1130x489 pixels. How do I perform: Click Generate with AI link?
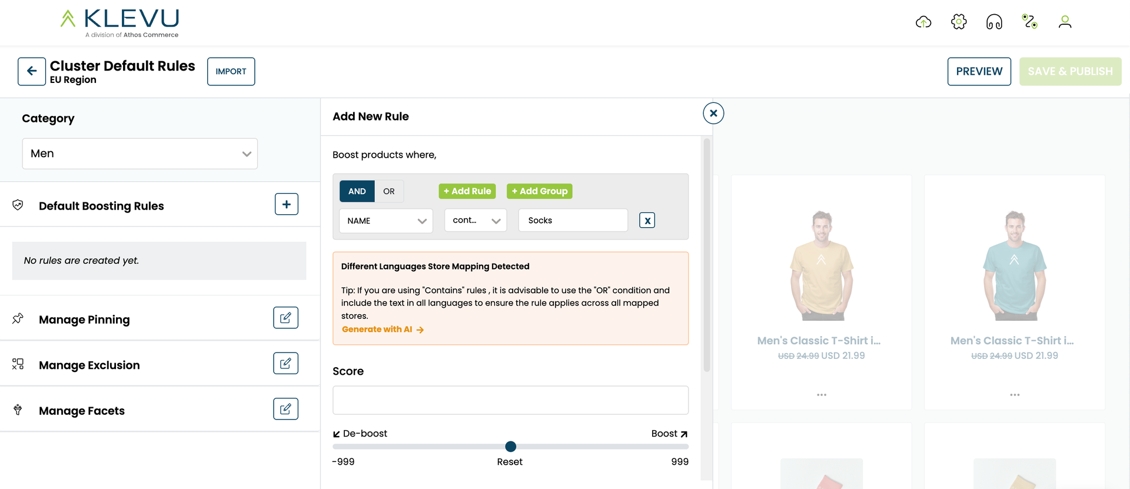pos(383,330)
